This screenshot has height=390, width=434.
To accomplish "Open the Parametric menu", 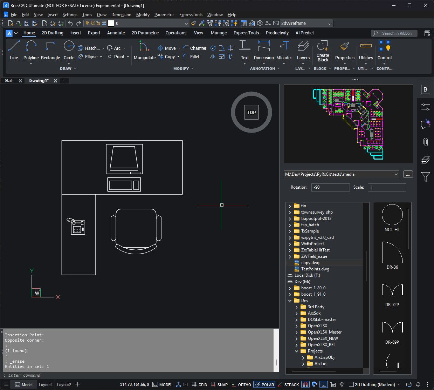I will (x=164, y=15).
